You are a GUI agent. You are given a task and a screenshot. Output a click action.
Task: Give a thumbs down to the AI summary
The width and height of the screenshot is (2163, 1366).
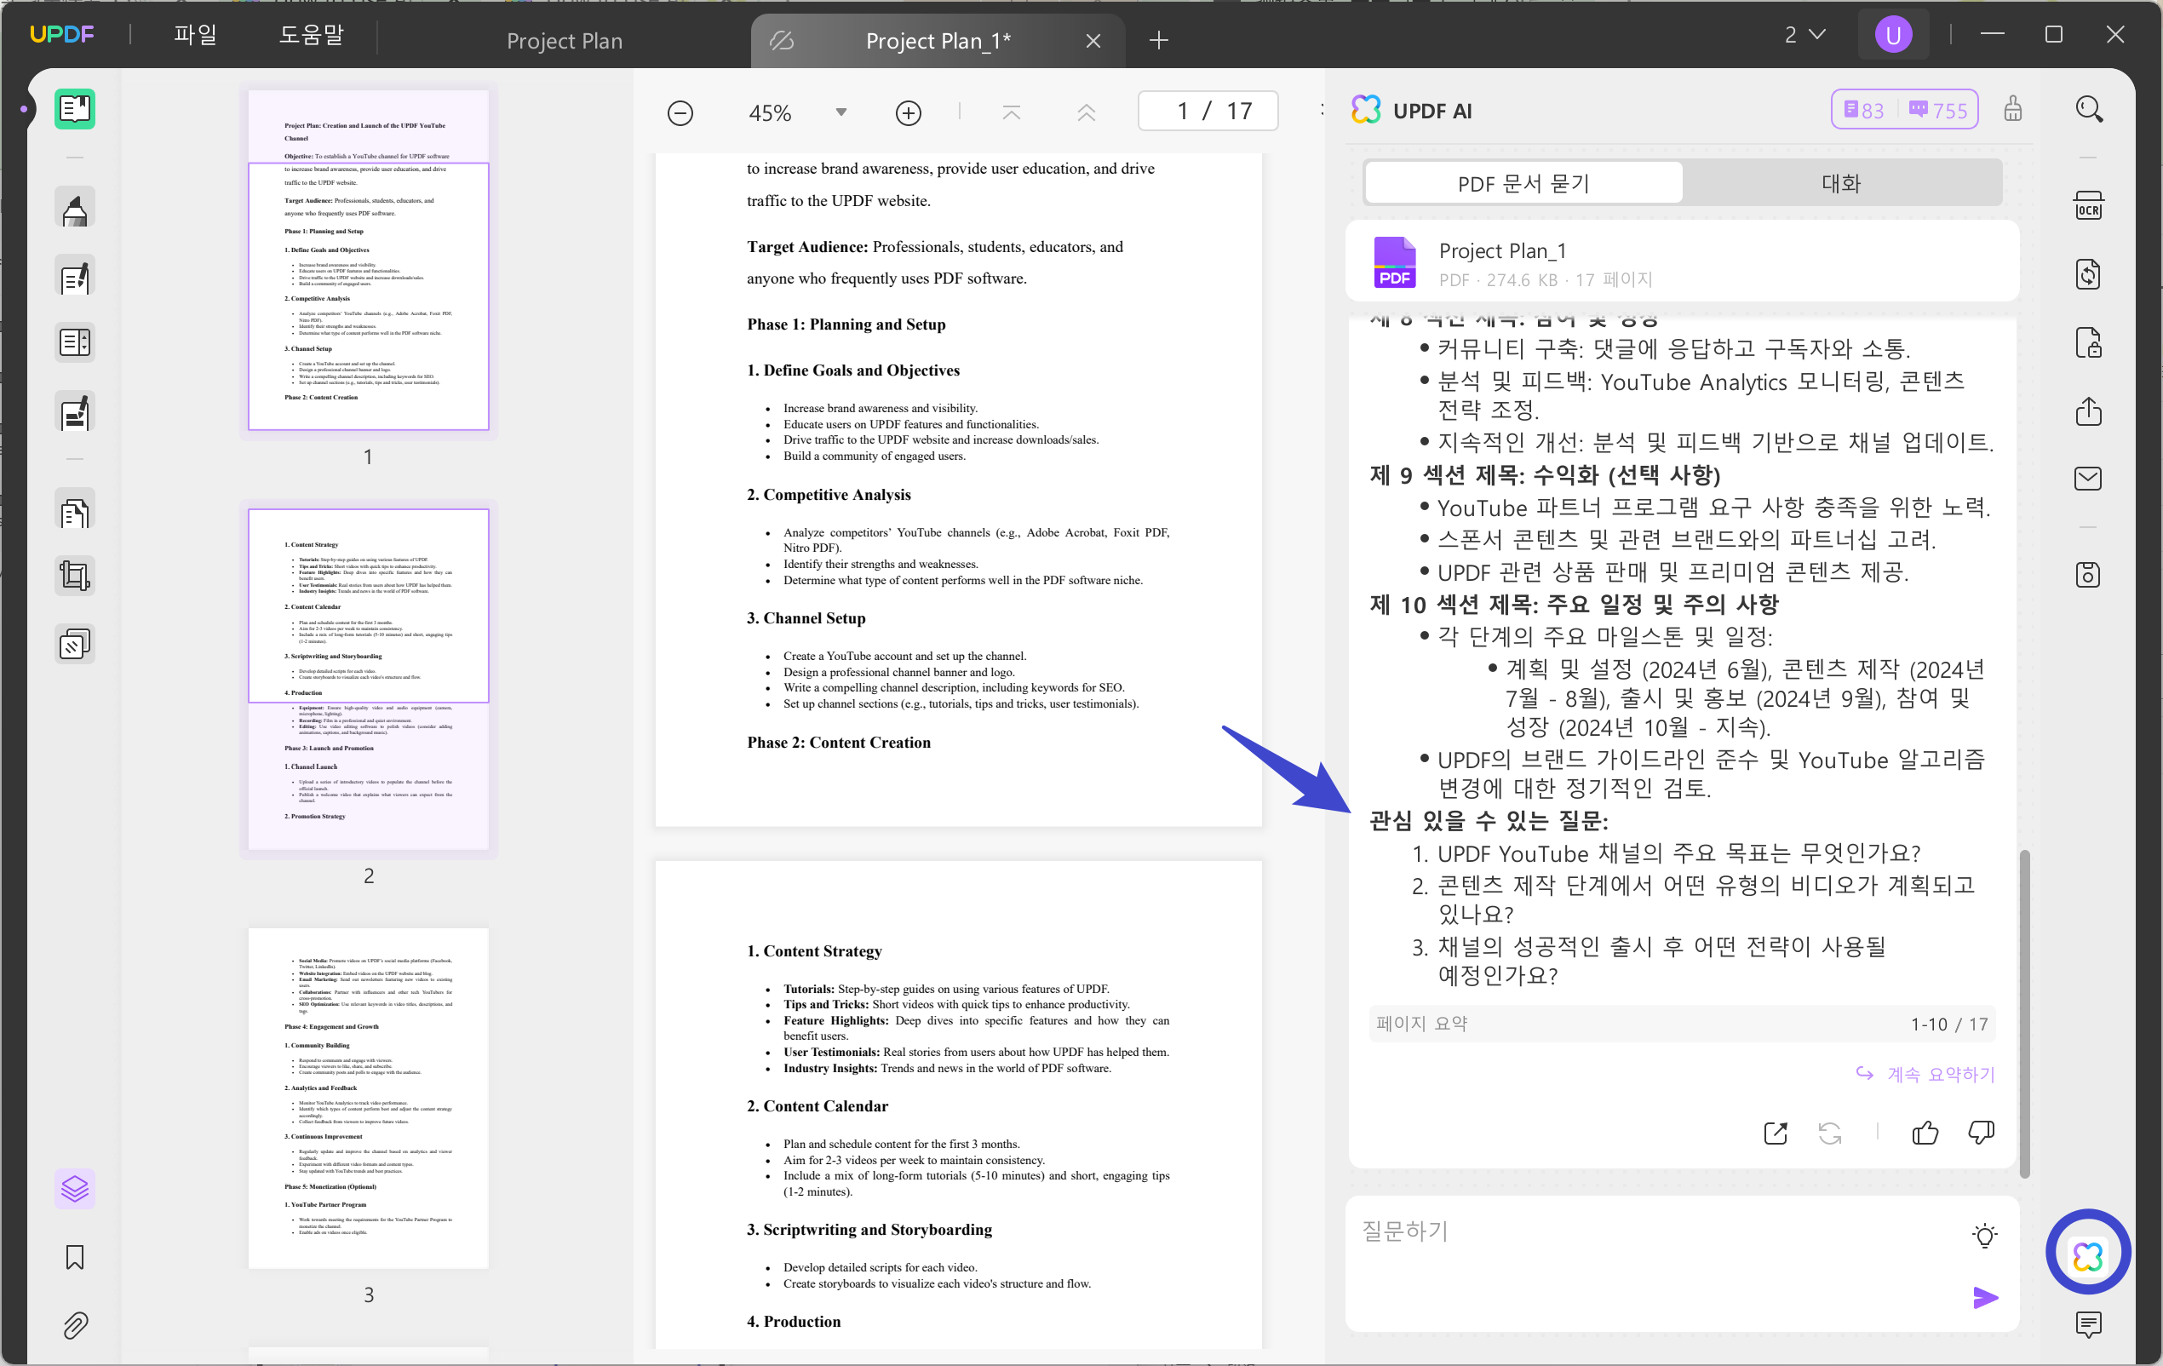click(x=1982, y=1133)
